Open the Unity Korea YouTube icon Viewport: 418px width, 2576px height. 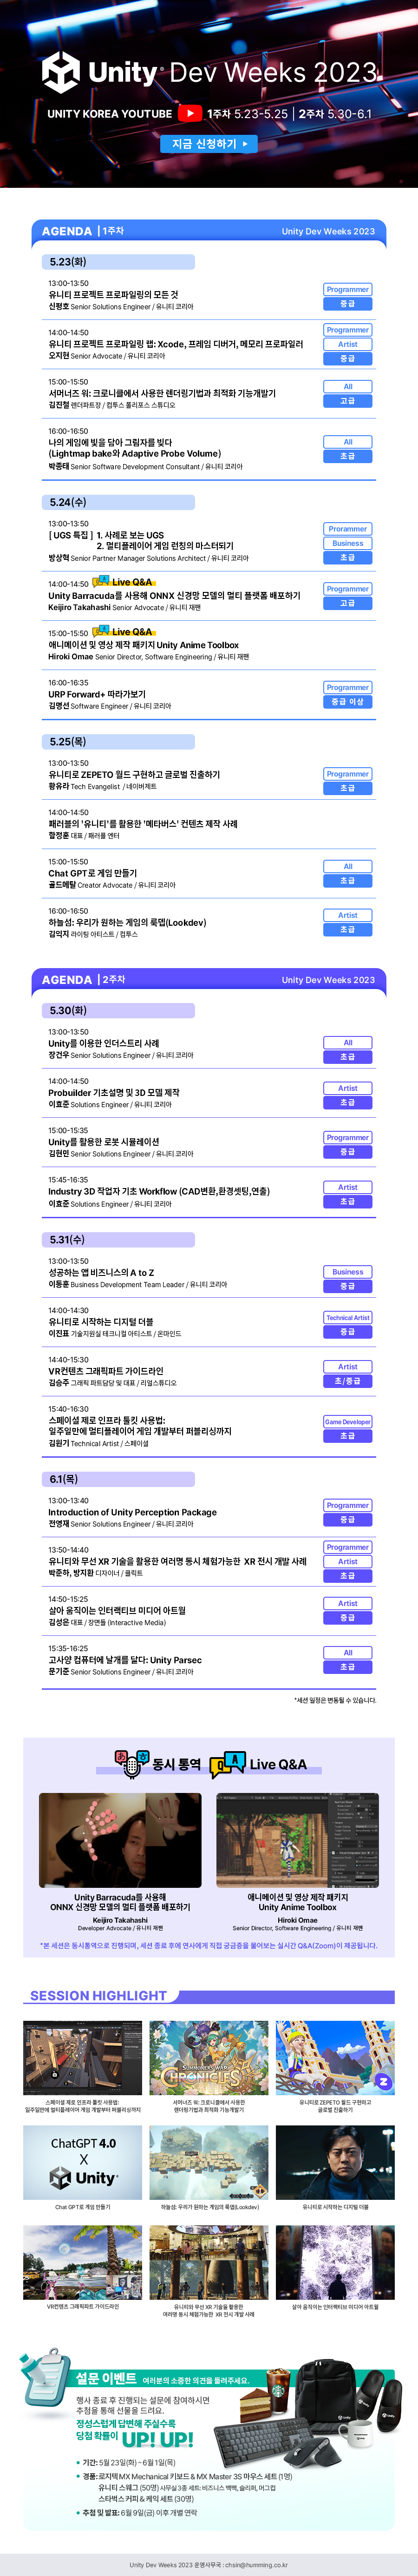(189, 114)
